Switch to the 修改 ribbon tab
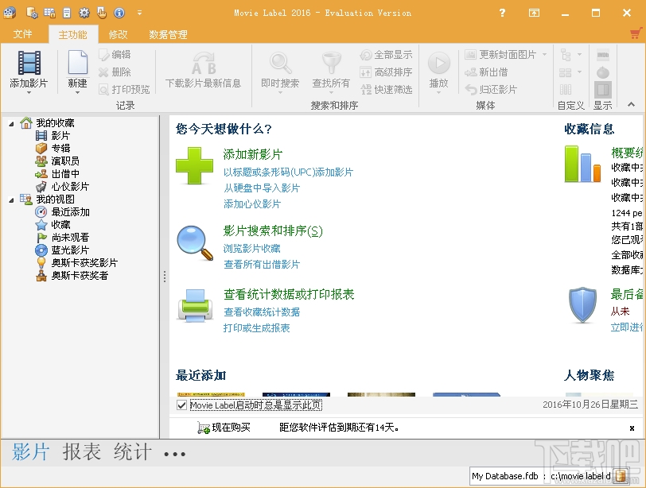 click(x=119, y=34)
